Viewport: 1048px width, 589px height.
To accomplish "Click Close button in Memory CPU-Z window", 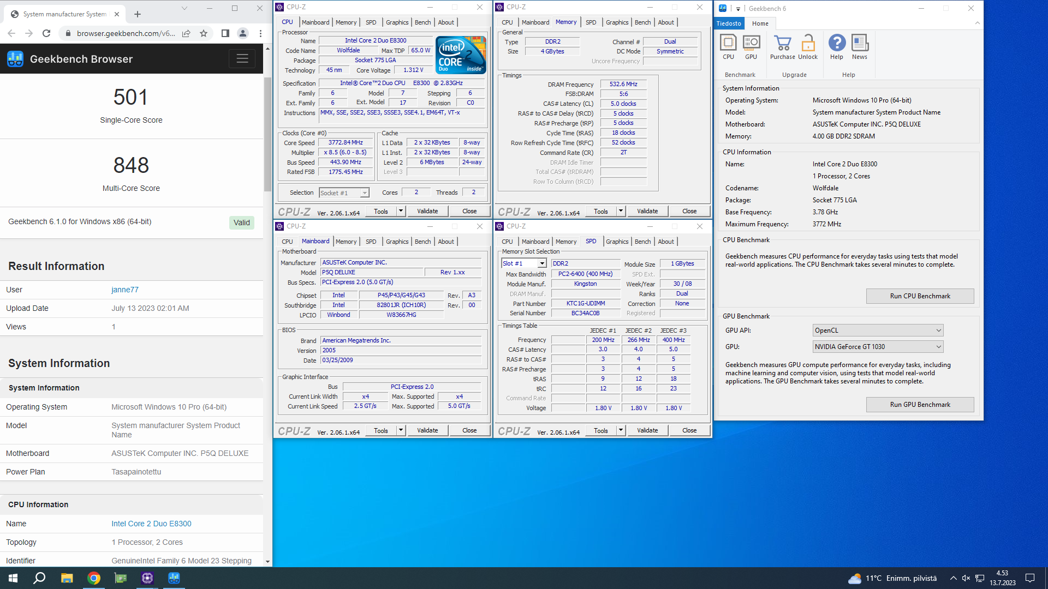I will pyautogui.click(x=689, y=211).
